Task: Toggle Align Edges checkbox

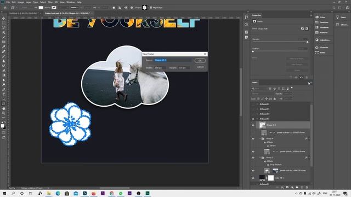Action: 151,8
